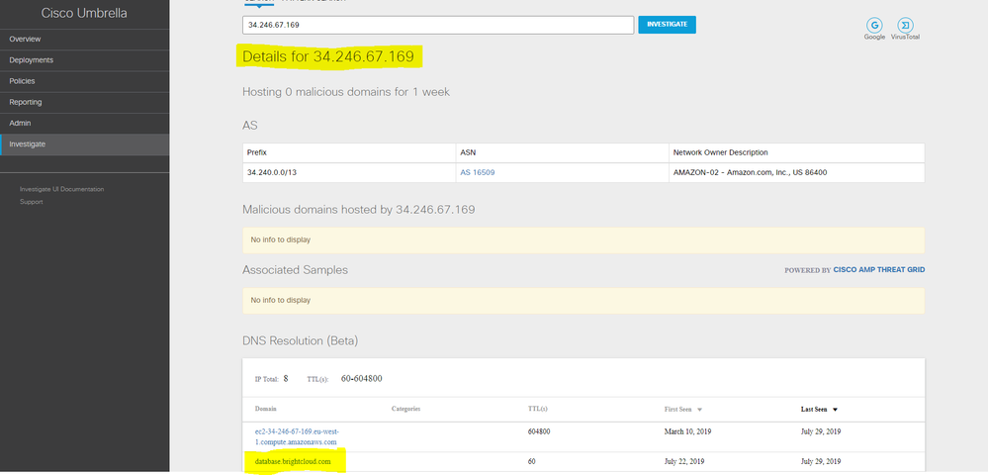The height and width of the screenshot is (475, 988).
Task: Select the July 22, 2019 first seen cell
Action: [x=685, y=462]
